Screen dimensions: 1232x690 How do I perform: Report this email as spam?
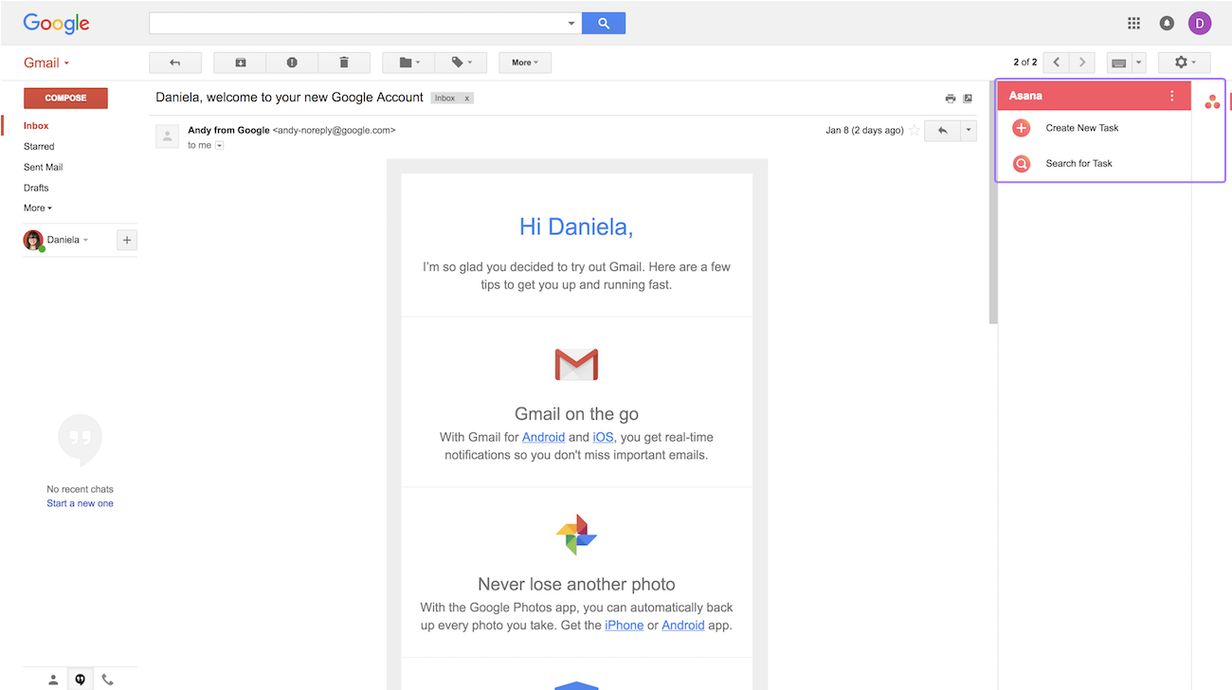292,62
